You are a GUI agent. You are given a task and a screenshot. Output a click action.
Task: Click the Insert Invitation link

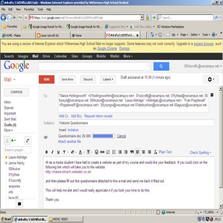73,130
